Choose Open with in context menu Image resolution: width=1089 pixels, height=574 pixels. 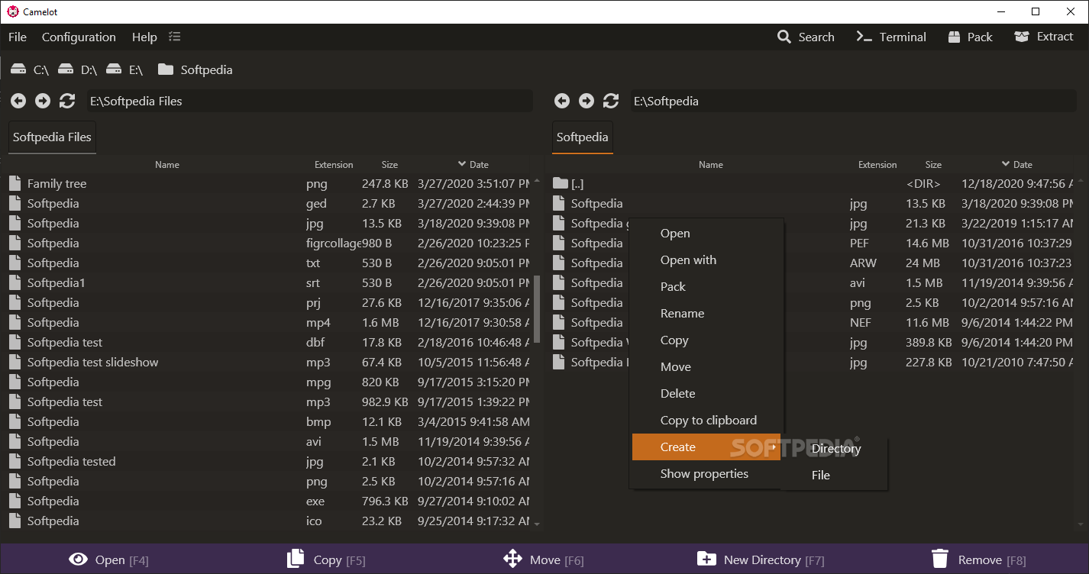coord(706,260)
